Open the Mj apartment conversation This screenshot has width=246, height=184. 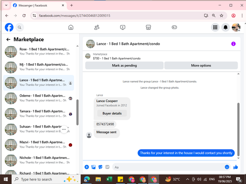(38, 67)
